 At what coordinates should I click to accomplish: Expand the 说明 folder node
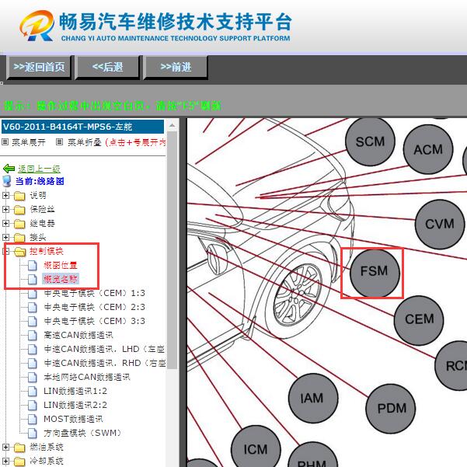click(x=5, y=195)
